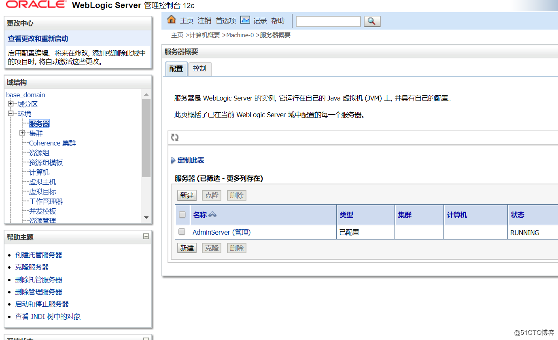Select 服务器 in domain tree

coord(39,124)
